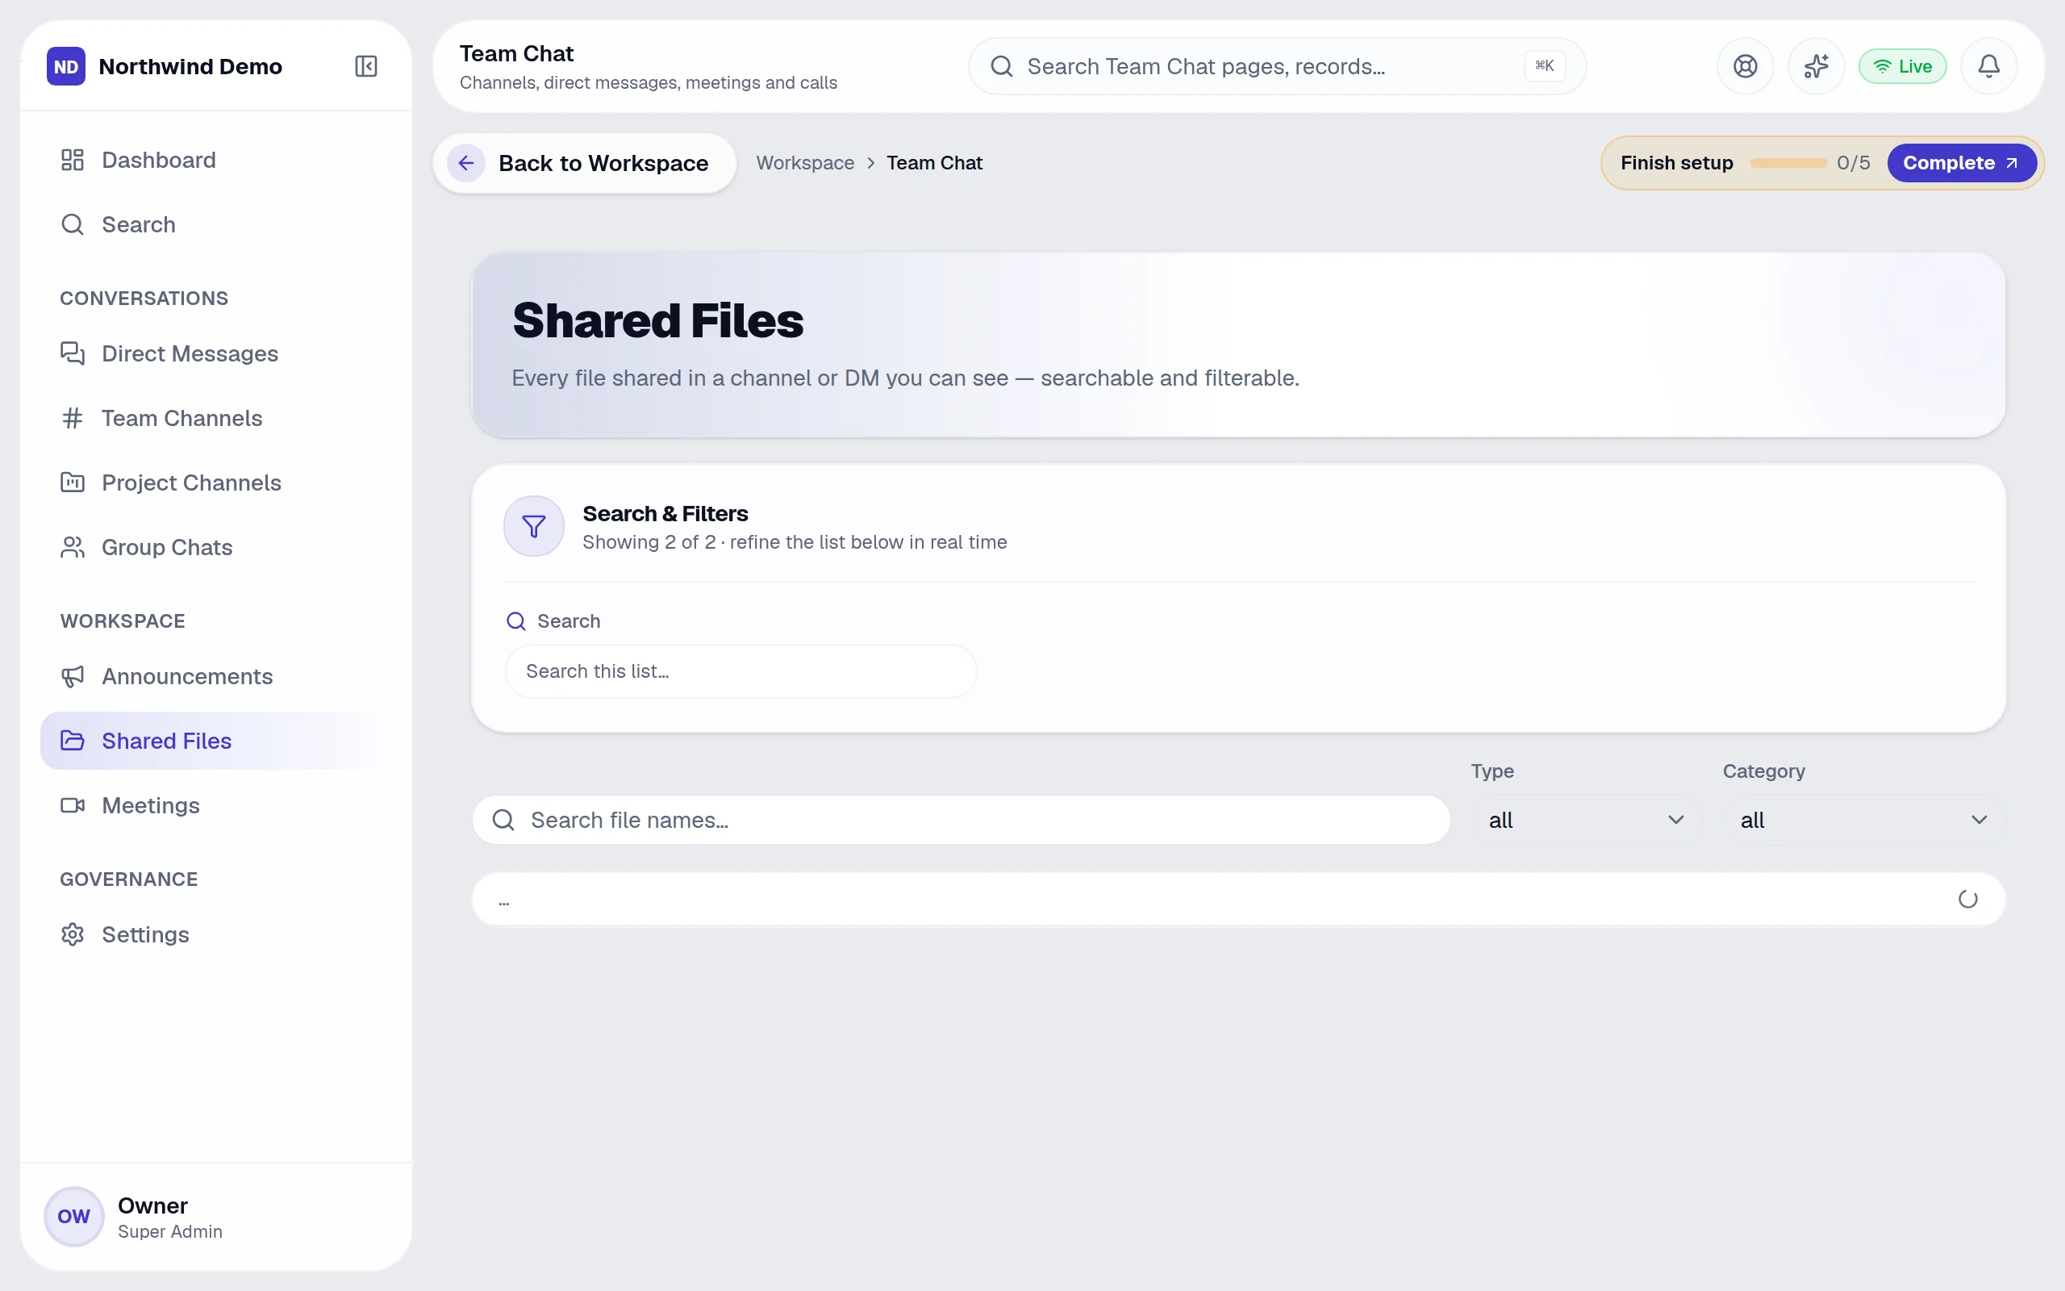The height and width of the screenshot is (1291, 2065).
Task: Click the Finish setup progress bar
Action: click(x=1788, y=163)
